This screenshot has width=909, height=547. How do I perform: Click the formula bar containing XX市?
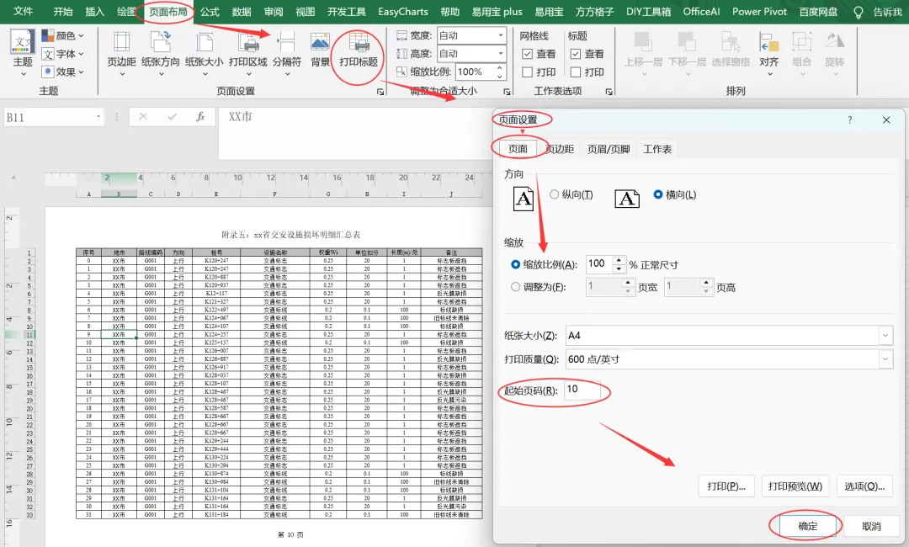355,133
